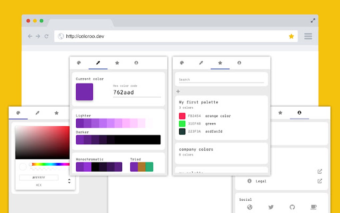Open the 'My first palette' entry
The height and width of the screenshot is (213, 340).
198,102
